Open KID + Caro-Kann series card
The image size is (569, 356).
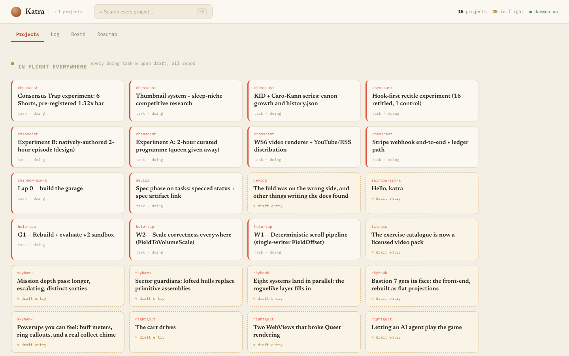(304, 100)
